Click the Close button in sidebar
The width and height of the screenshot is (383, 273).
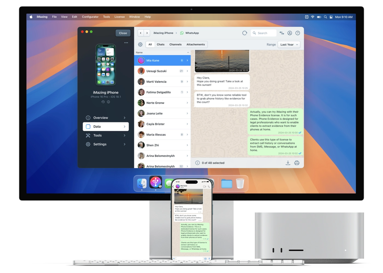coord(123,33)
